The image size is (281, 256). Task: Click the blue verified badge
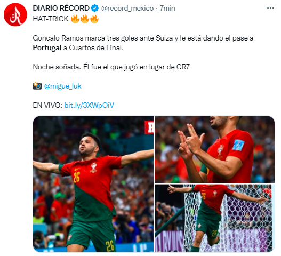94,8
